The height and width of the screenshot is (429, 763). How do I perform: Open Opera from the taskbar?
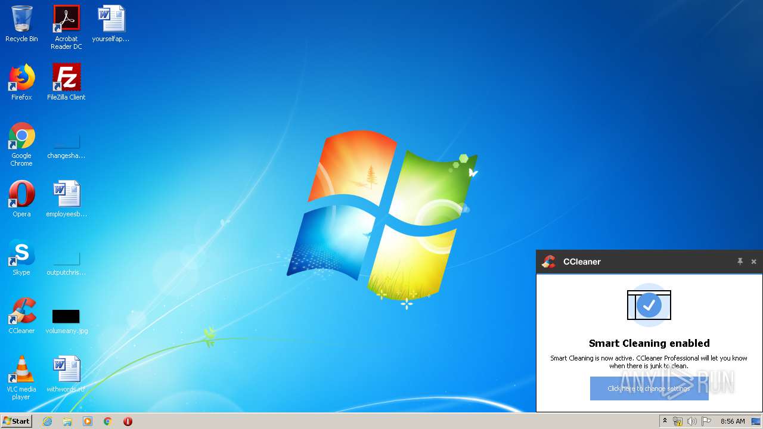point(128,421)
